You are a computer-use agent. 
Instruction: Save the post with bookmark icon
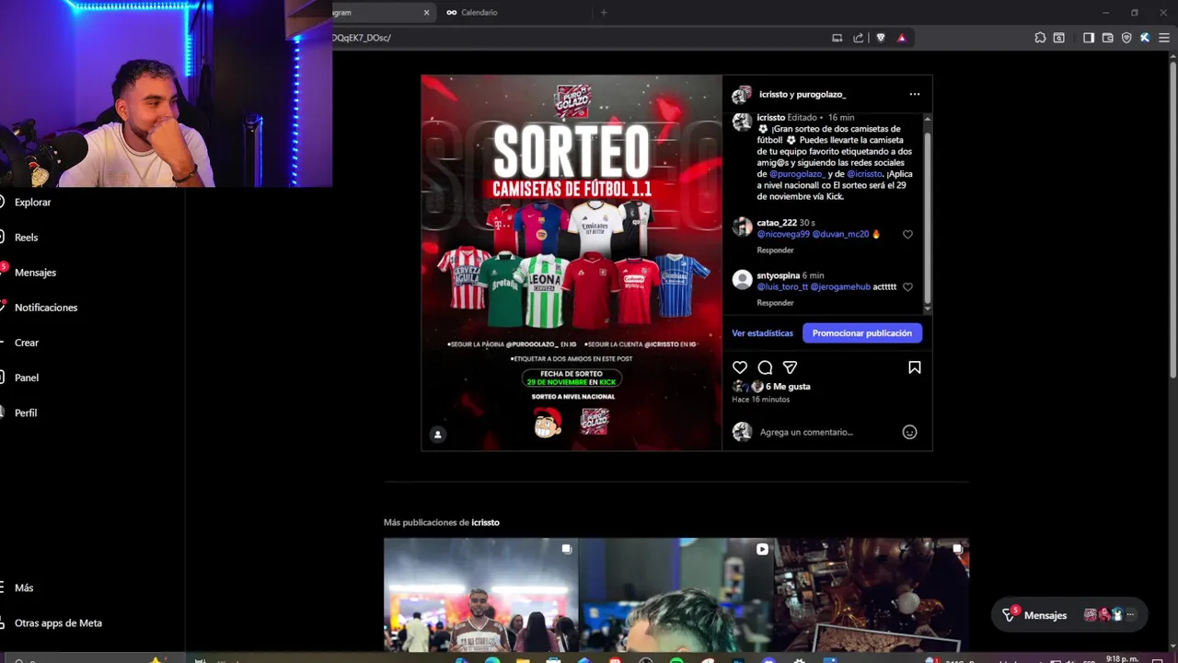915,367
